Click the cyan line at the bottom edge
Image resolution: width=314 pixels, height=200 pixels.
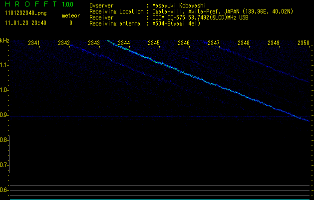click(162, 199)
